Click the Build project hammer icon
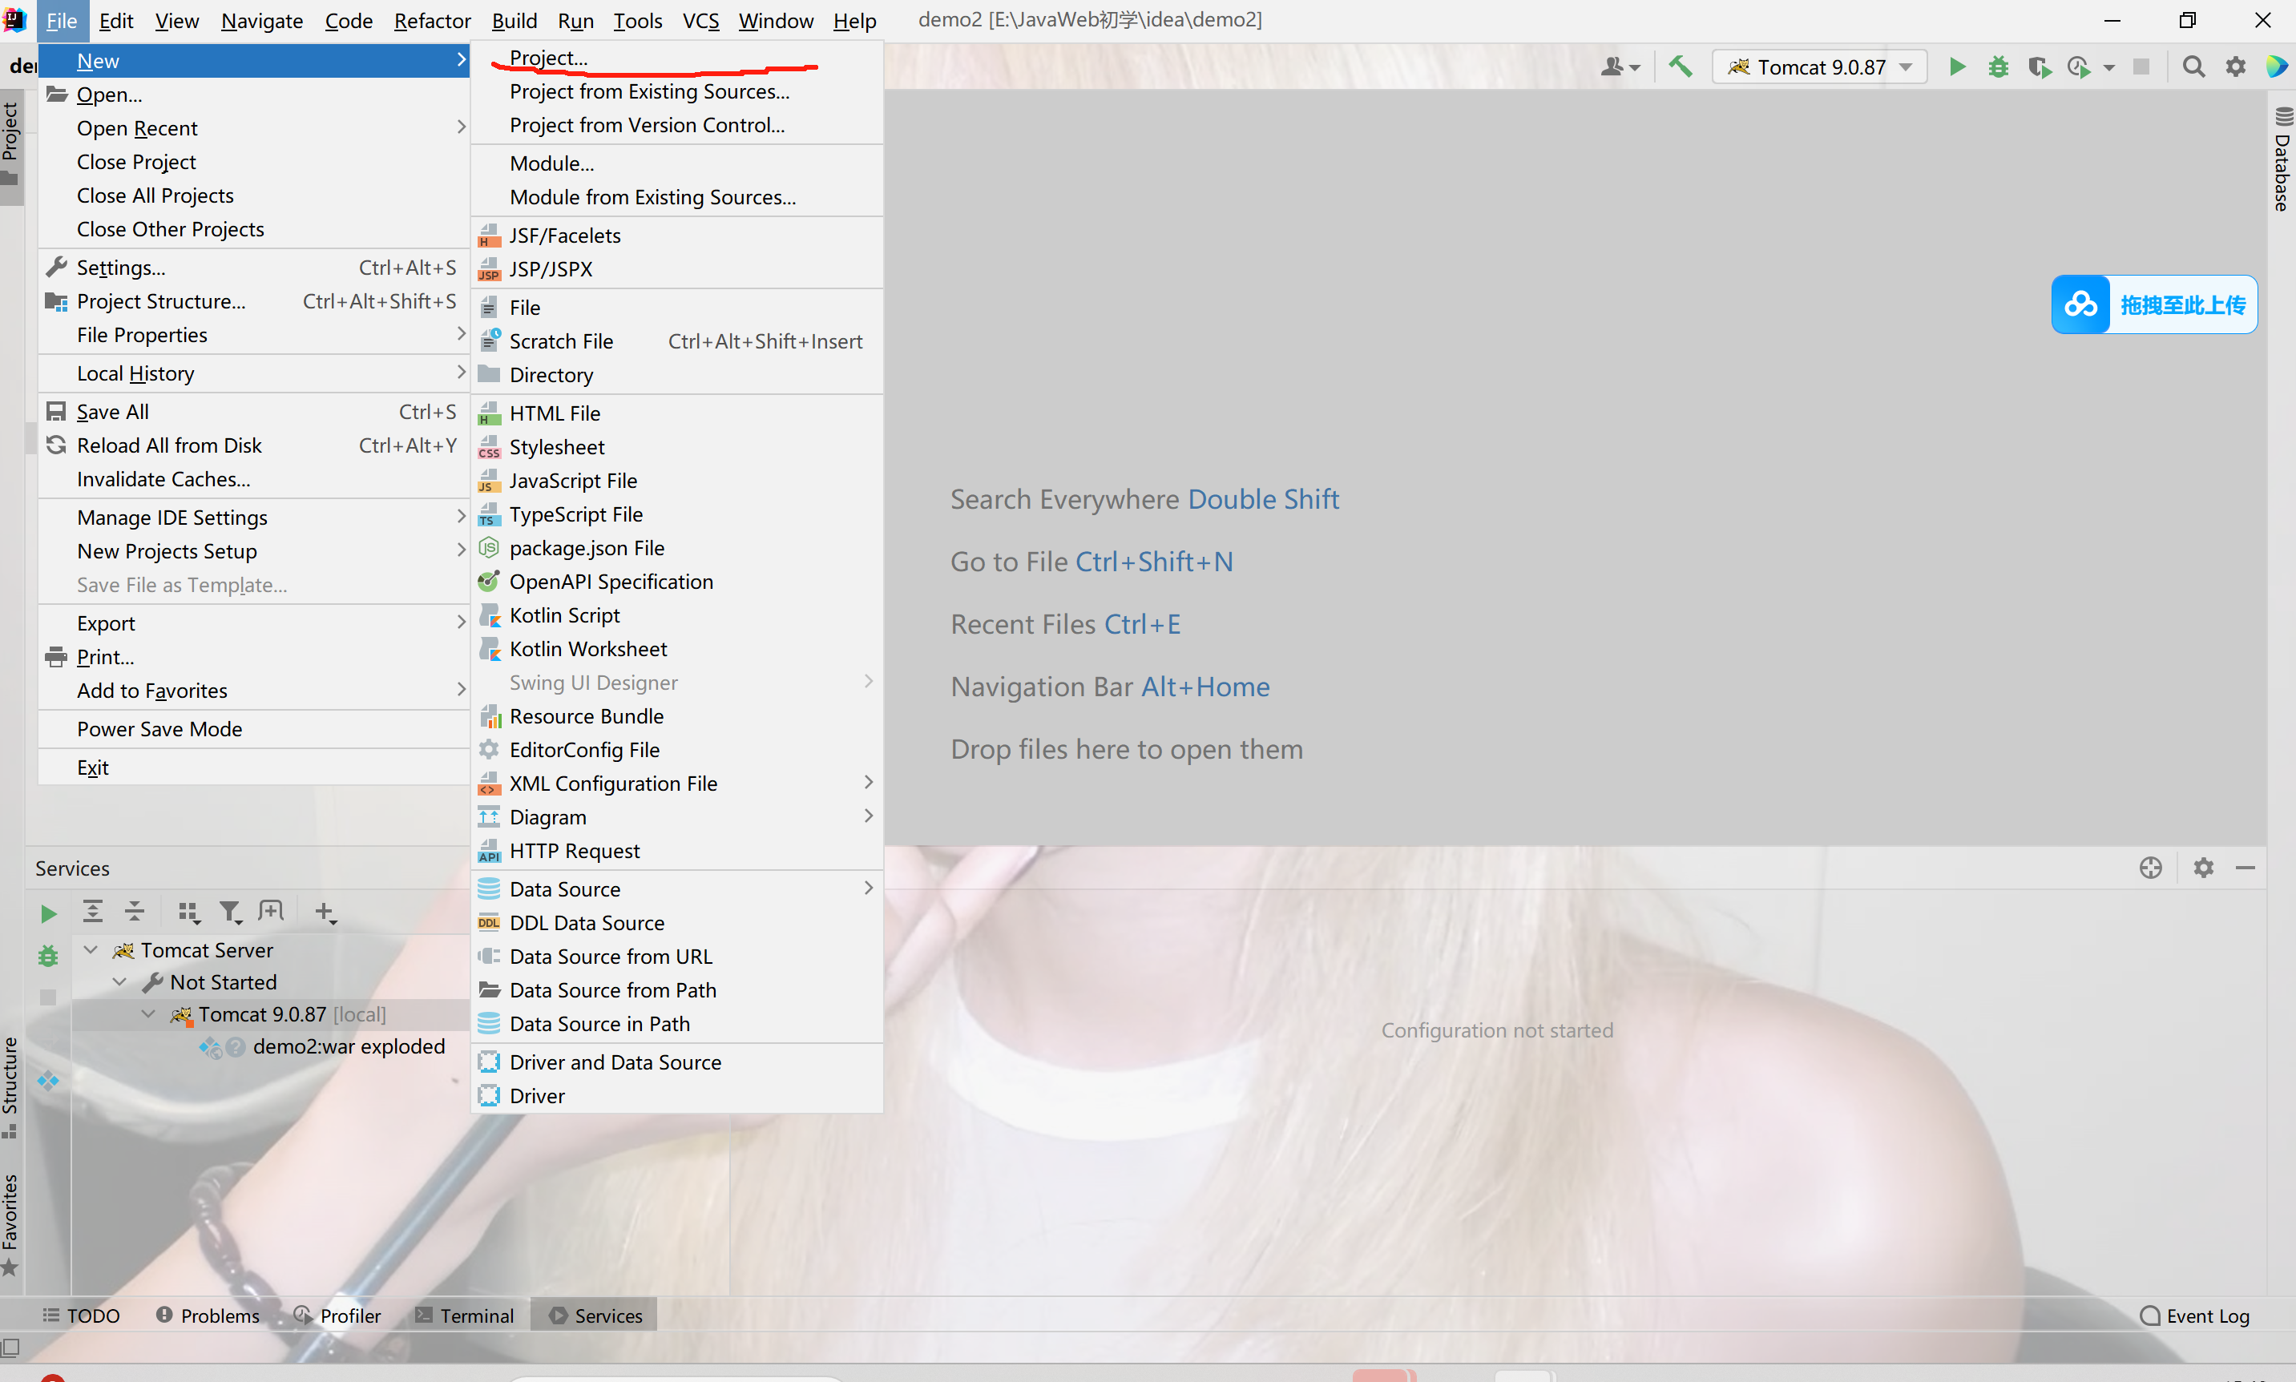2296x1382 pixels. (x=1681, y=66)
